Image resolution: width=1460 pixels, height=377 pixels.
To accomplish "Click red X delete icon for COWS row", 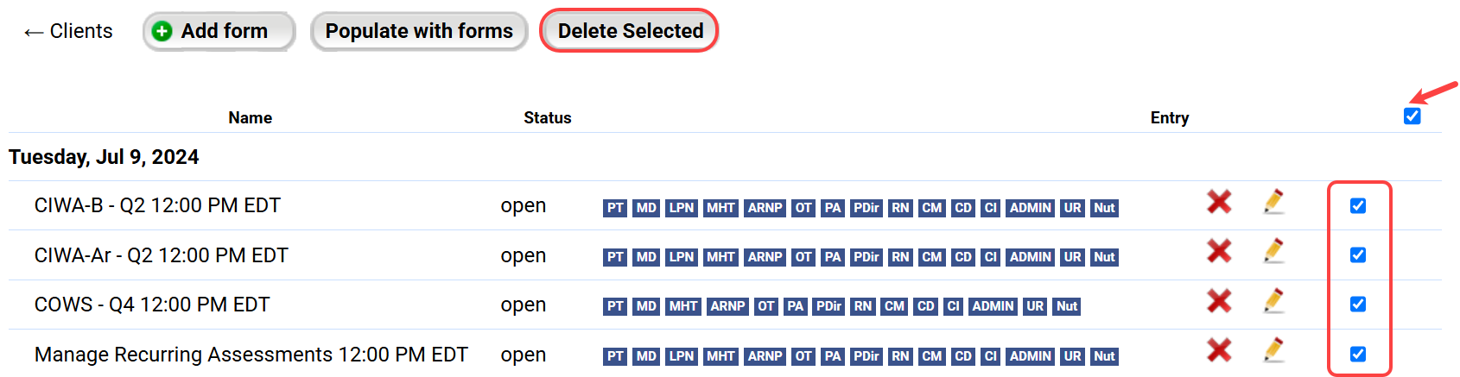I will (x=1219, y=301).
